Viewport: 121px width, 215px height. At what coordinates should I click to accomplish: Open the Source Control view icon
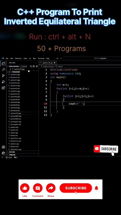(x=3, y=76)
